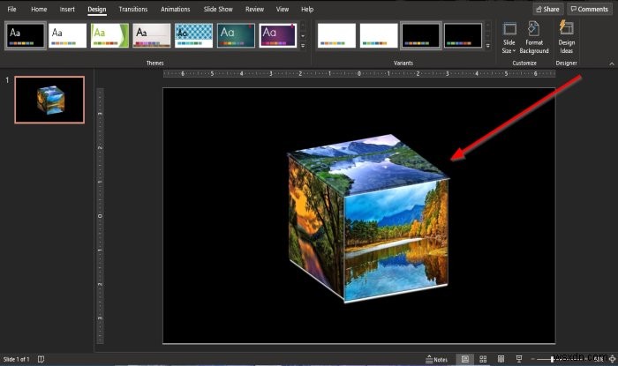Switch to Slide Show tab
The width and height of the screenshot is (618, 366).
point(218,9)
